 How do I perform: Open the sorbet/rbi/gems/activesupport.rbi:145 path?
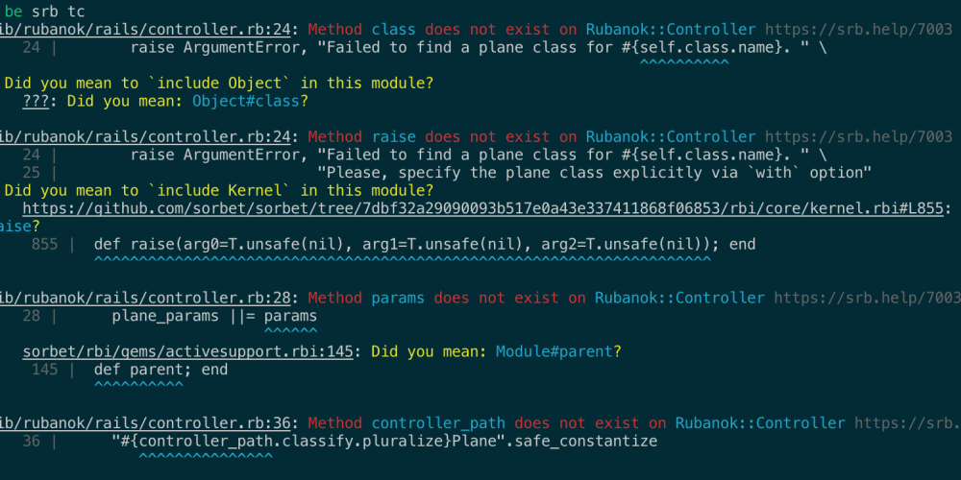(x=188, y=351)
